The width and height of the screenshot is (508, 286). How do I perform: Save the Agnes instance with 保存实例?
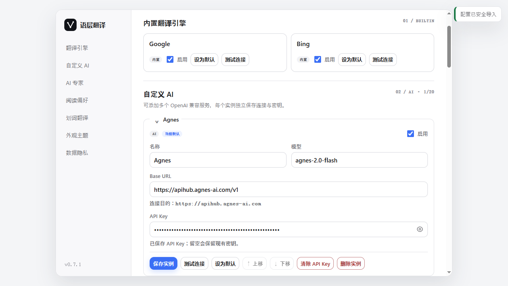(164, 263)
